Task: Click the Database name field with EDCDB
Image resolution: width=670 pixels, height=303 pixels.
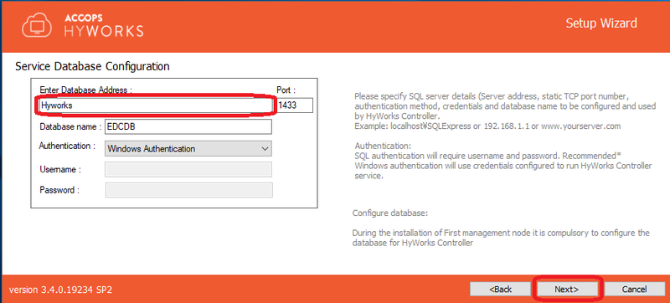Action: point(188,126)
